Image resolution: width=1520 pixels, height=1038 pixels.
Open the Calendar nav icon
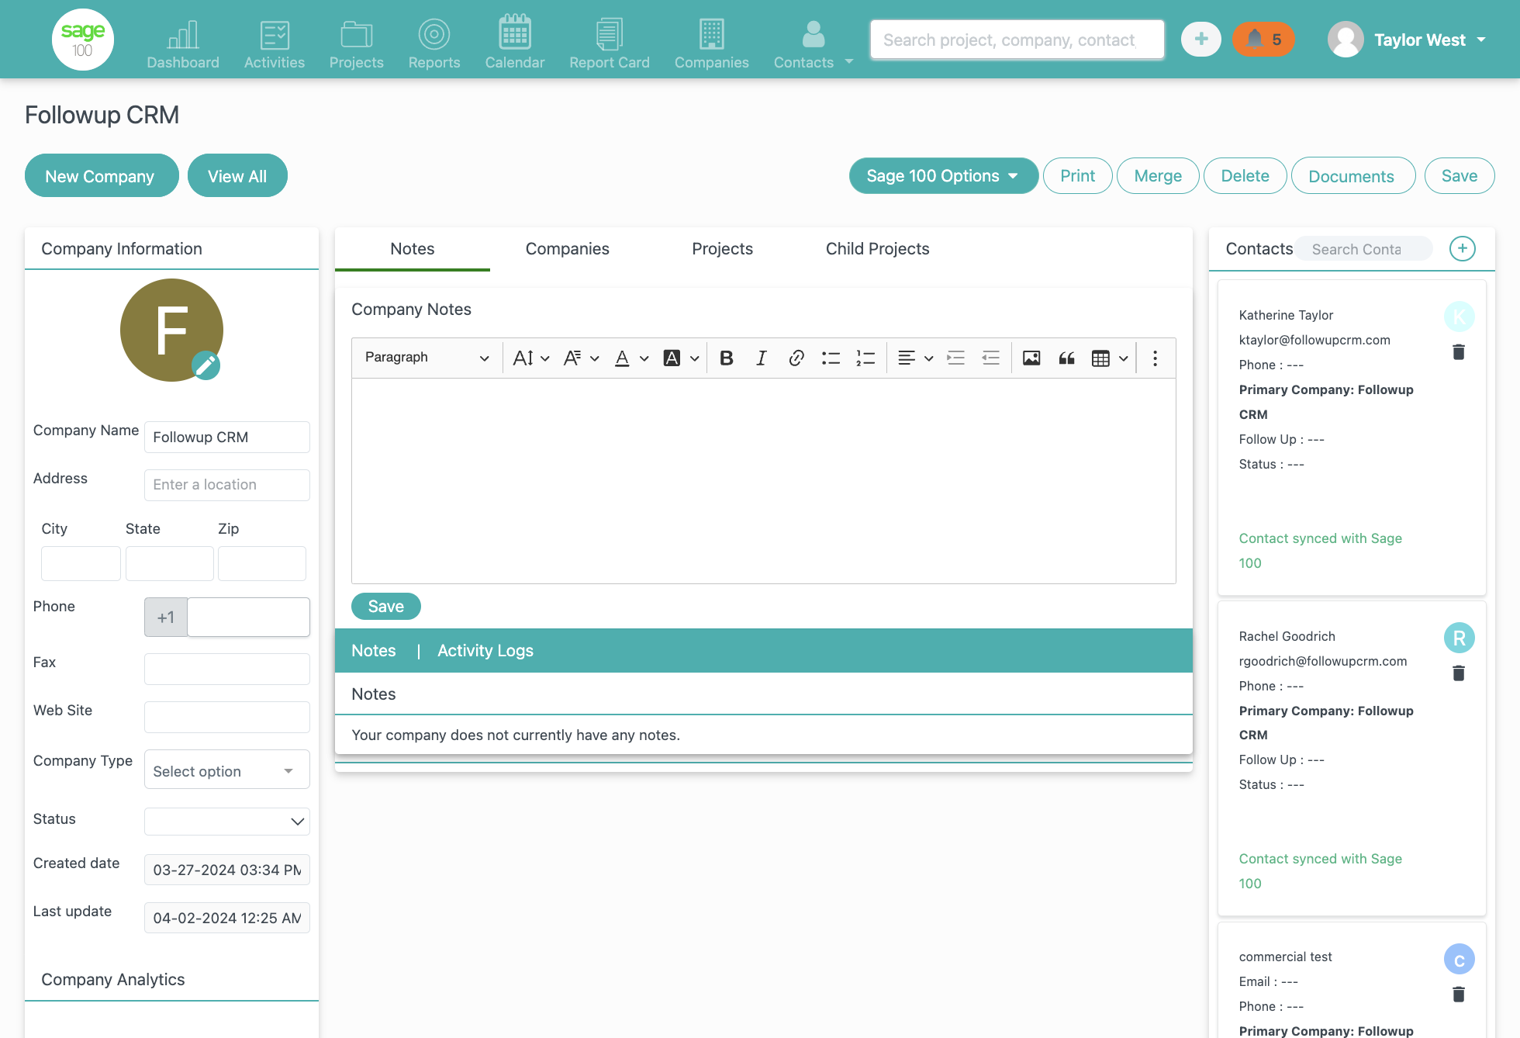coord(515,43)
